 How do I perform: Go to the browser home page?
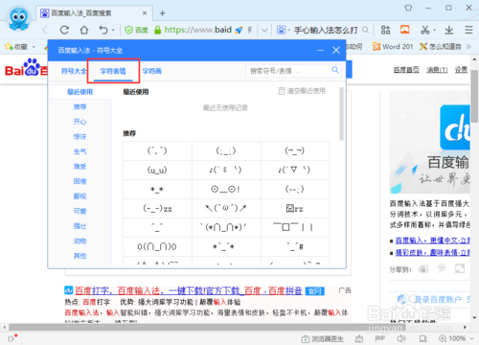(84, 30)
